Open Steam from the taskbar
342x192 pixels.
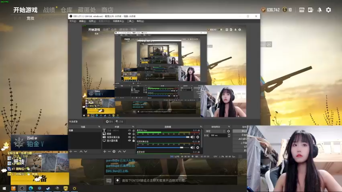(48, 188)
